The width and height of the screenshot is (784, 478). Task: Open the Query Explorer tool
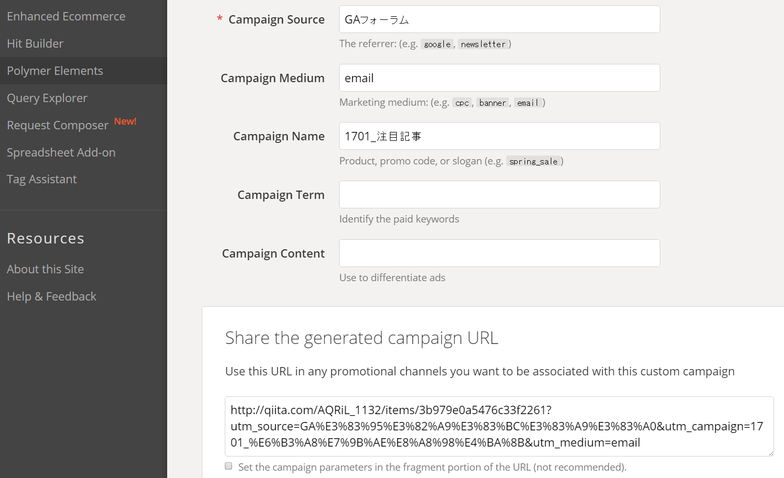(x=47, y=98)
